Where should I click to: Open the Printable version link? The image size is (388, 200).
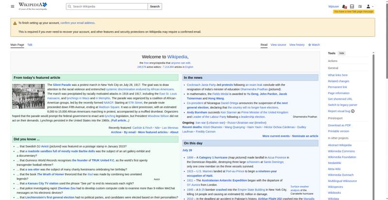pyautogui.click(x=339, y=131)
